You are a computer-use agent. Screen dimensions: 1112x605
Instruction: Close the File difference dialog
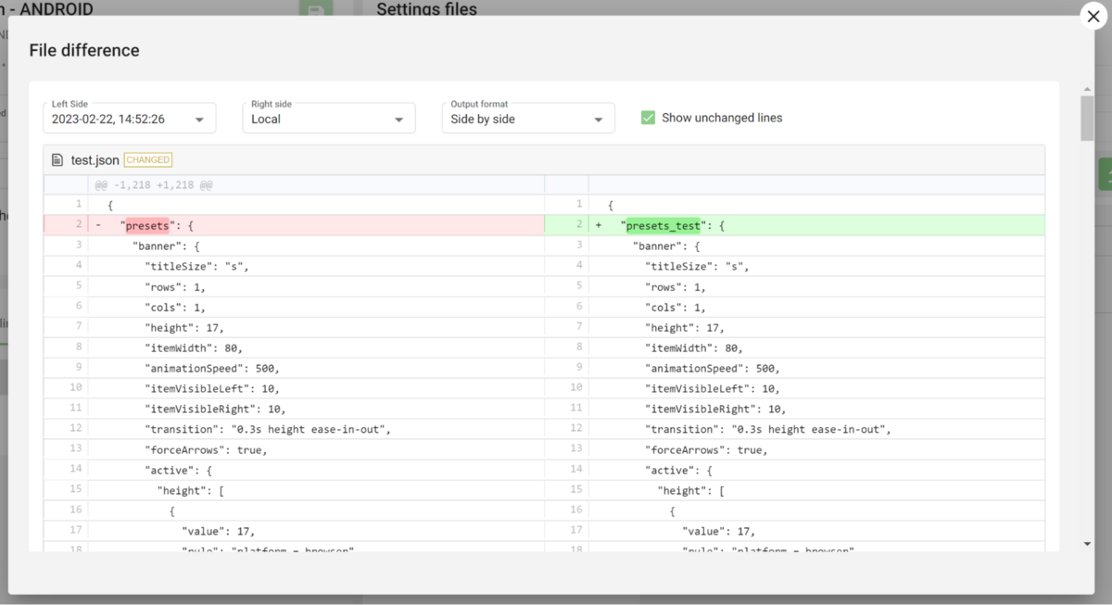(x=1093, y=18)
